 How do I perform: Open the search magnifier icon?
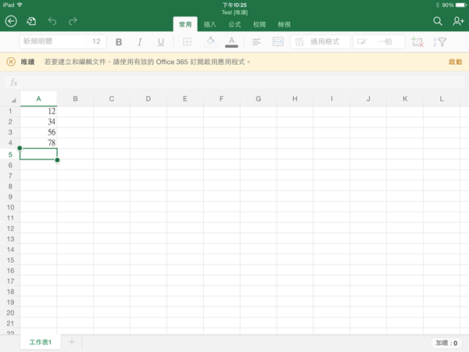(x=438, y=21)
